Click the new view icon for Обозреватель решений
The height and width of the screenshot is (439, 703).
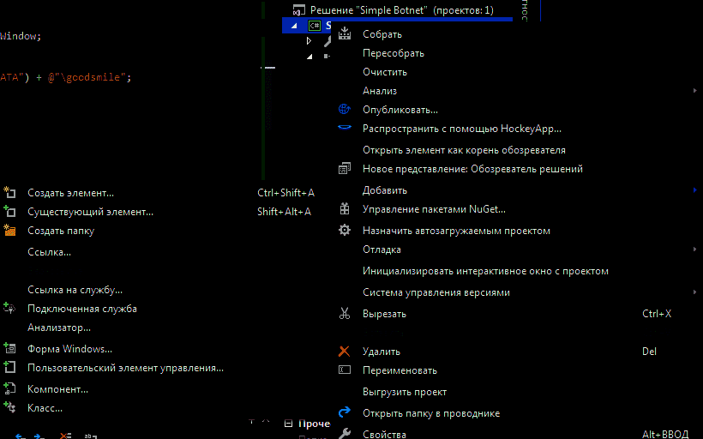[x=345, y=169]
